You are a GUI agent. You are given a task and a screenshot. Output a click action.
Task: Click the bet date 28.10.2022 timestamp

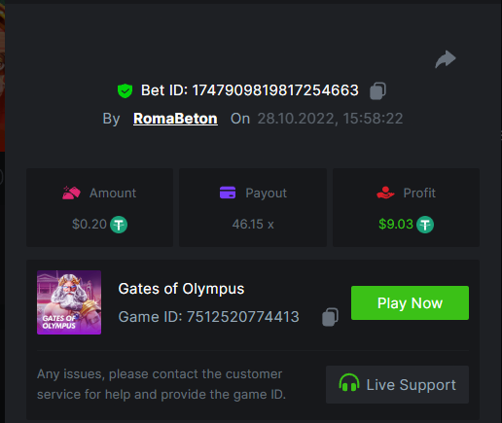(x=330, y=119)
